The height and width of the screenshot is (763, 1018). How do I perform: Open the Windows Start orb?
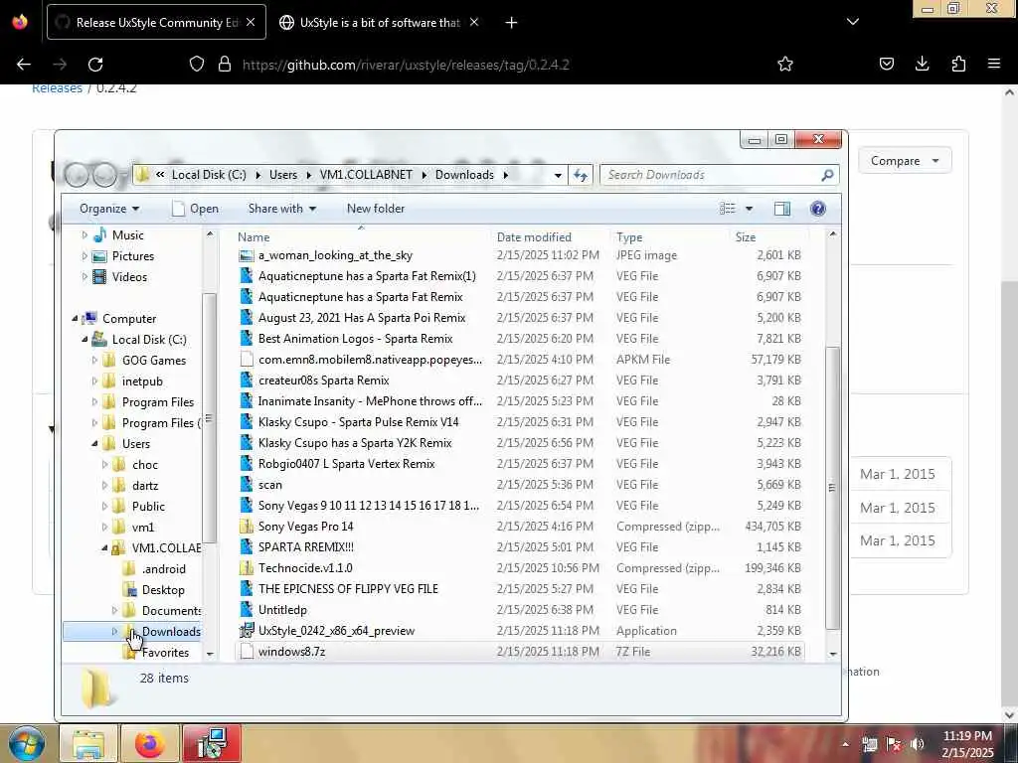coord(27,743)
